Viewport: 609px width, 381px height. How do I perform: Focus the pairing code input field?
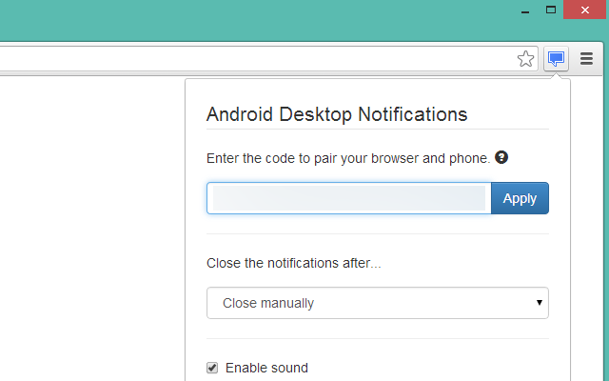349,198
